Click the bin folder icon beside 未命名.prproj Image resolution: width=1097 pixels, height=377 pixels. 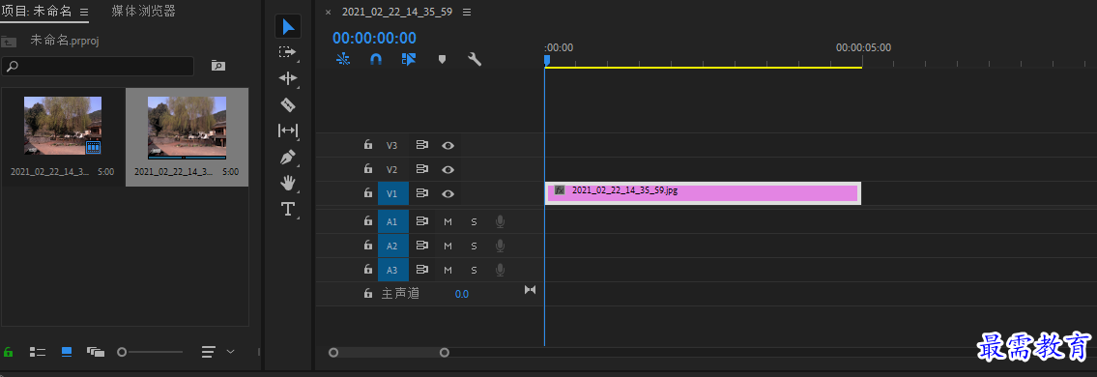point(9,42)
